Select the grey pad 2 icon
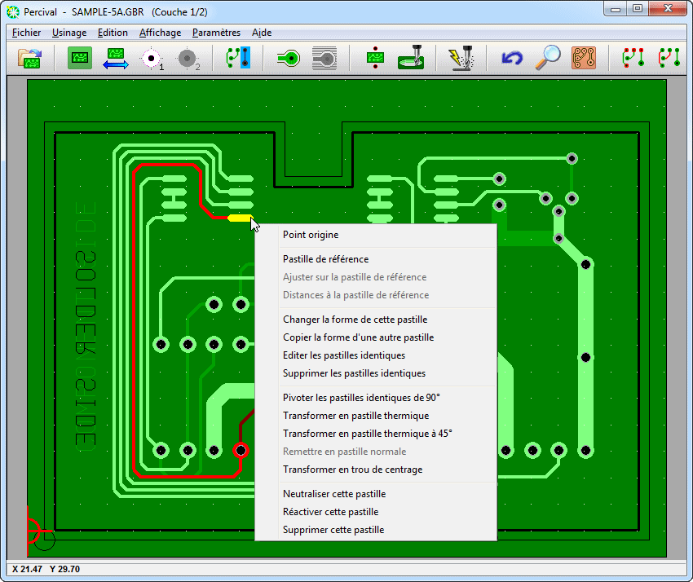This screenshot has width=693, height=582. click(188, 59)
